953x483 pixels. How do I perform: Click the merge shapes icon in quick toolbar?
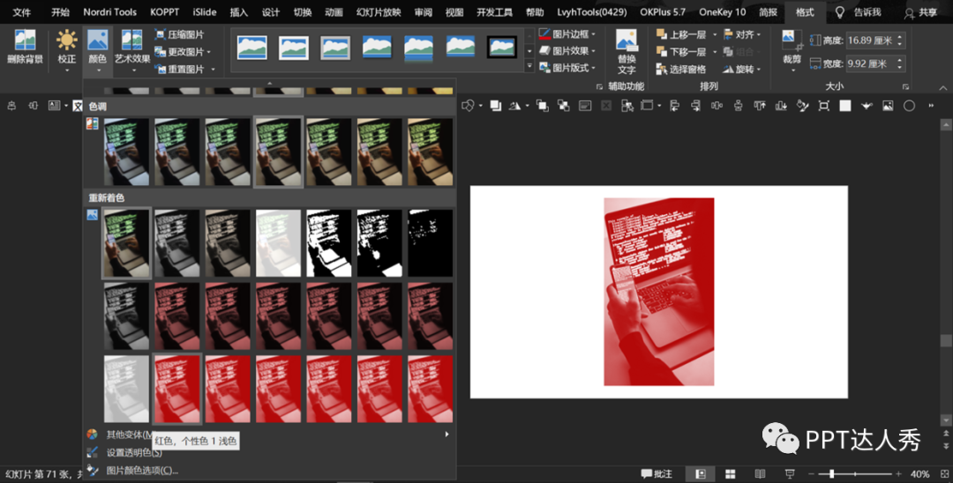coord(468,106)
